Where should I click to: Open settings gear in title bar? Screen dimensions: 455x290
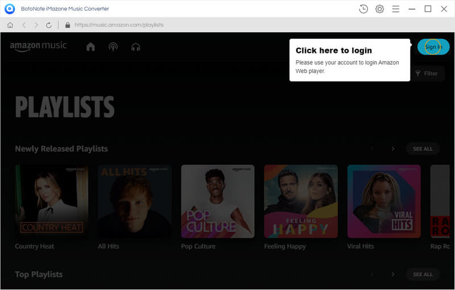[379, 9]
